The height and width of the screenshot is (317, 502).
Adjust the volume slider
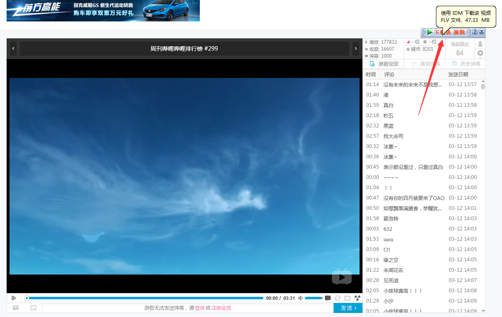(313, 298)
